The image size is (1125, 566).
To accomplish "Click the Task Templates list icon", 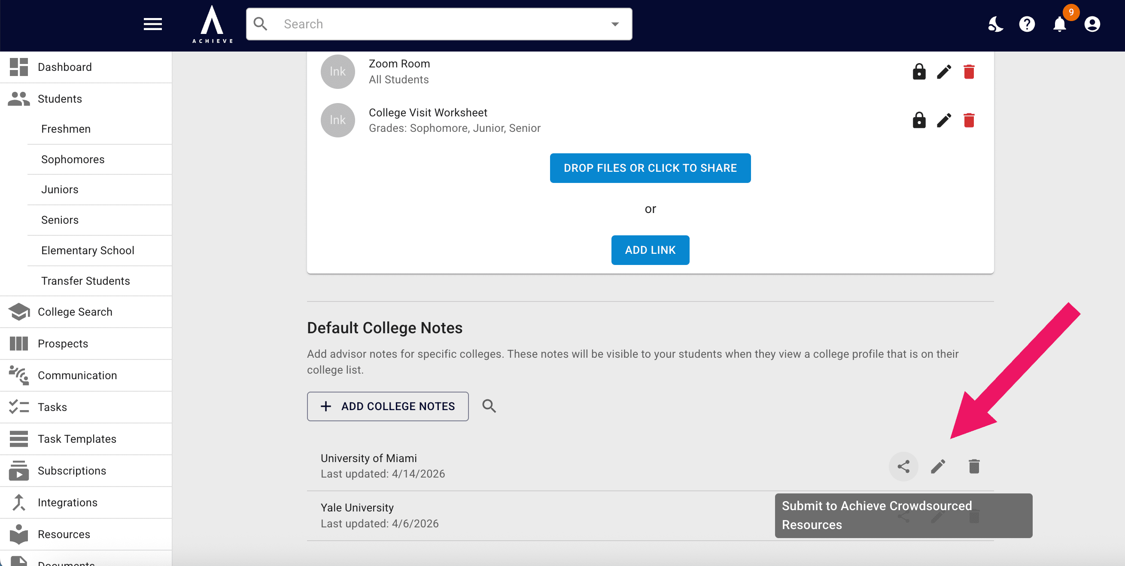I will (x=19, y=439).
